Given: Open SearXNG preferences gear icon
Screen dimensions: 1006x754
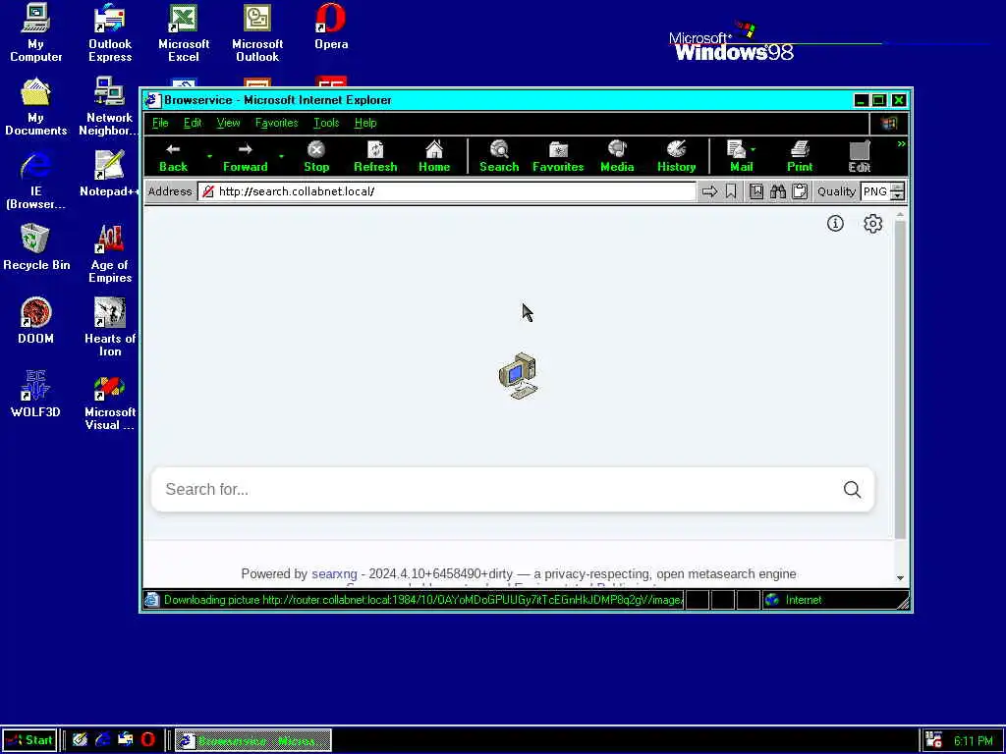Looking at the screenshot, I should click(x=872, y=223).
